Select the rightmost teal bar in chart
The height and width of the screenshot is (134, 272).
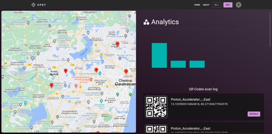197,64
